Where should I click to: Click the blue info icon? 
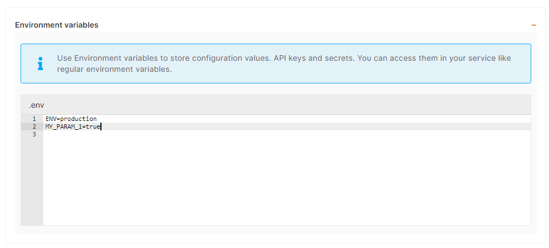[39, 64]
